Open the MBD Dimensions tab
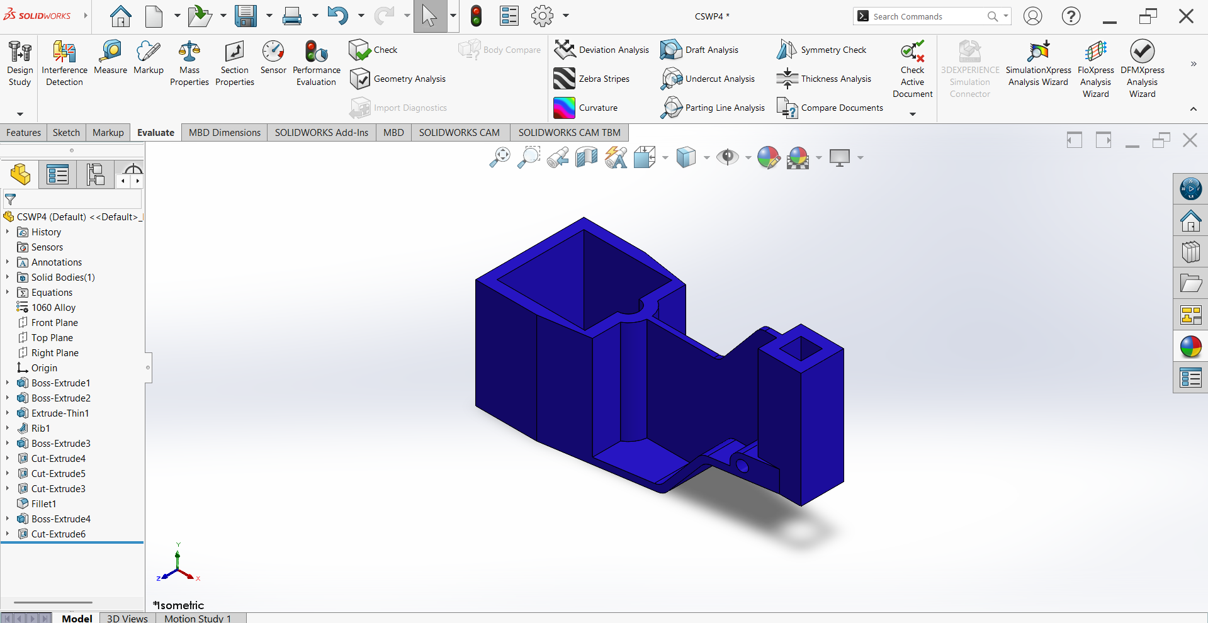This screenshot has height=623, width=1208. [225, 132]
